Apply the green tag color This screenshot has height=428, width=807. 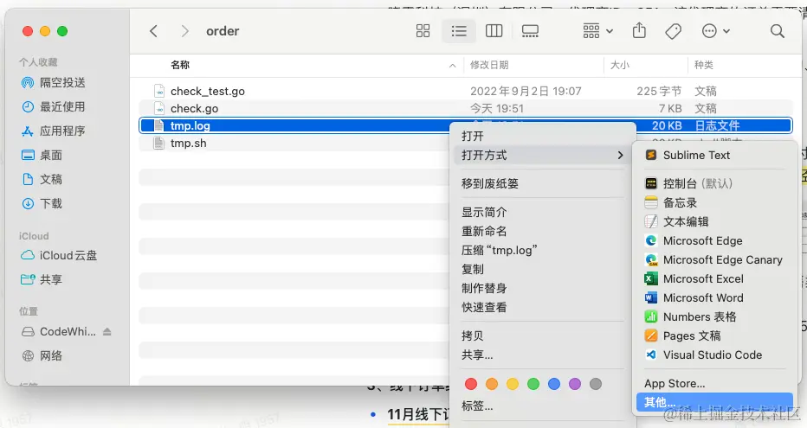533,384
